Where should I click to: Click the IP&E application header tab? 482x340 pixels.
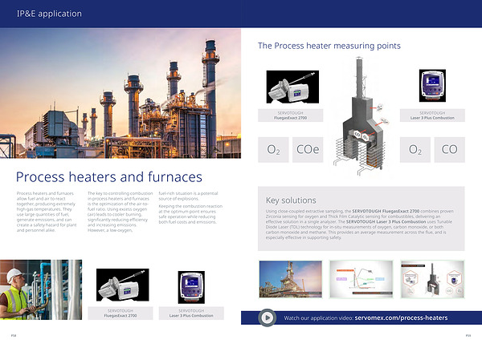(x=50, y=14)
